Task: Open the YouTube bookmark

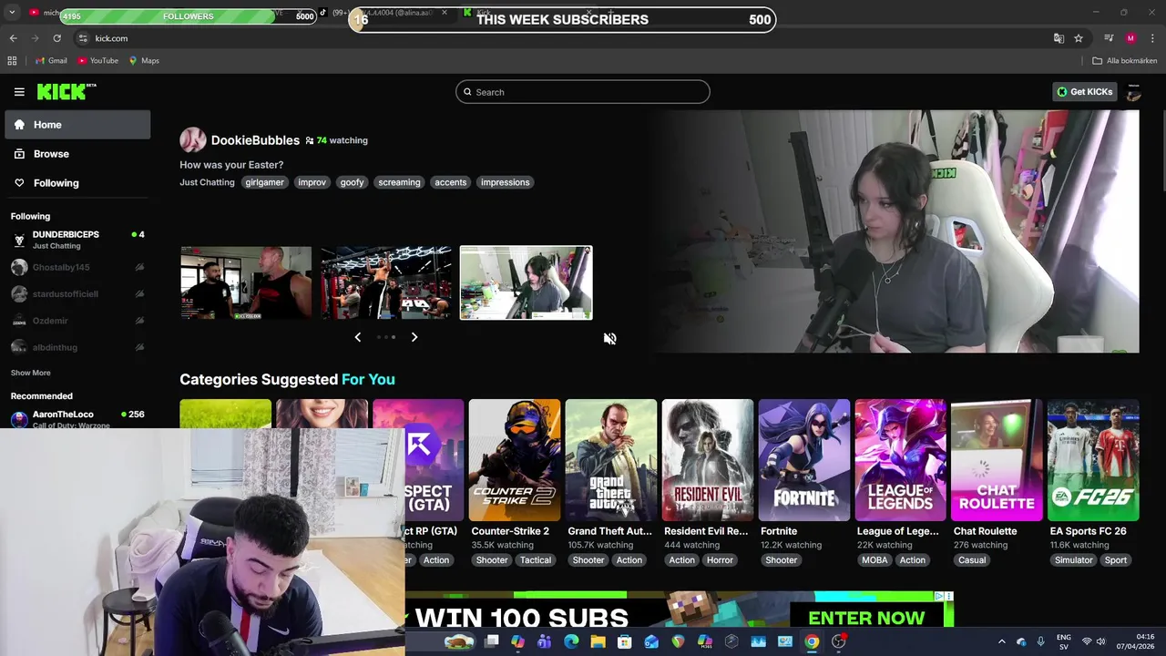Action: coord(97,61)
